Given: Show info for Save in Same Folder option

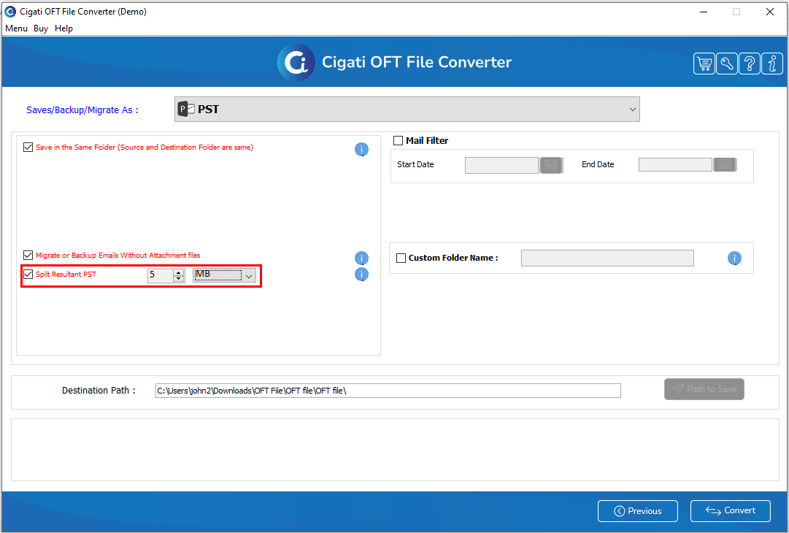Looking at the screenshot, I should [x=361, y=150].
